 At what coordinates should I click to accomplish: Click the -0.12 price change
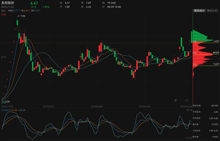pos(33,7)
